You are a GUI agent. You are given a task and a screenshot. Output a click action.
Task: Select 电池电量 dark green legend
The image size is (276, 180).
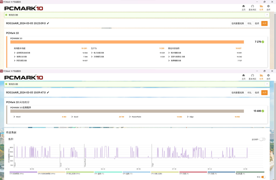pyautogui.click(x=250, y=173)
